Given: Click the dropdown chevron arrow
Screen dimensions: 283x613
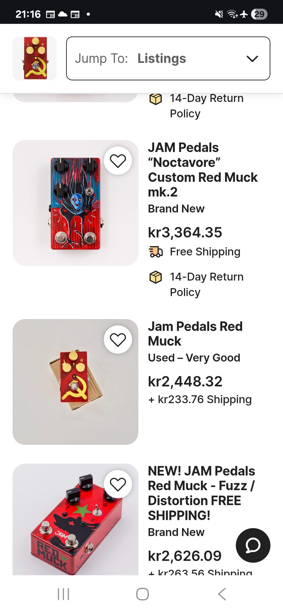Looking at the screenshot, I should [x=252, y=59].
